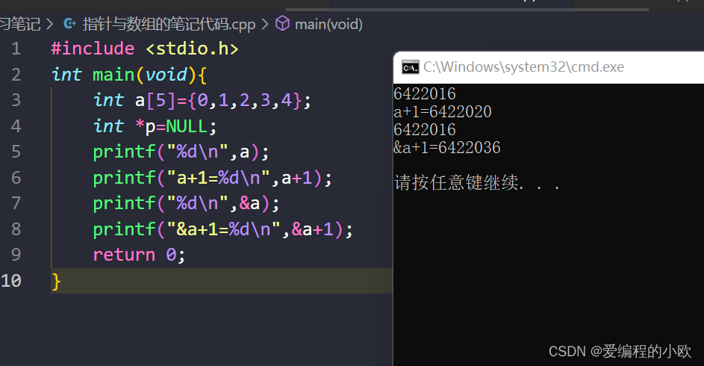This screenshot has height=366, width=704.
Task: Click the void keyword in main signature
Action: tap(166, 75)
